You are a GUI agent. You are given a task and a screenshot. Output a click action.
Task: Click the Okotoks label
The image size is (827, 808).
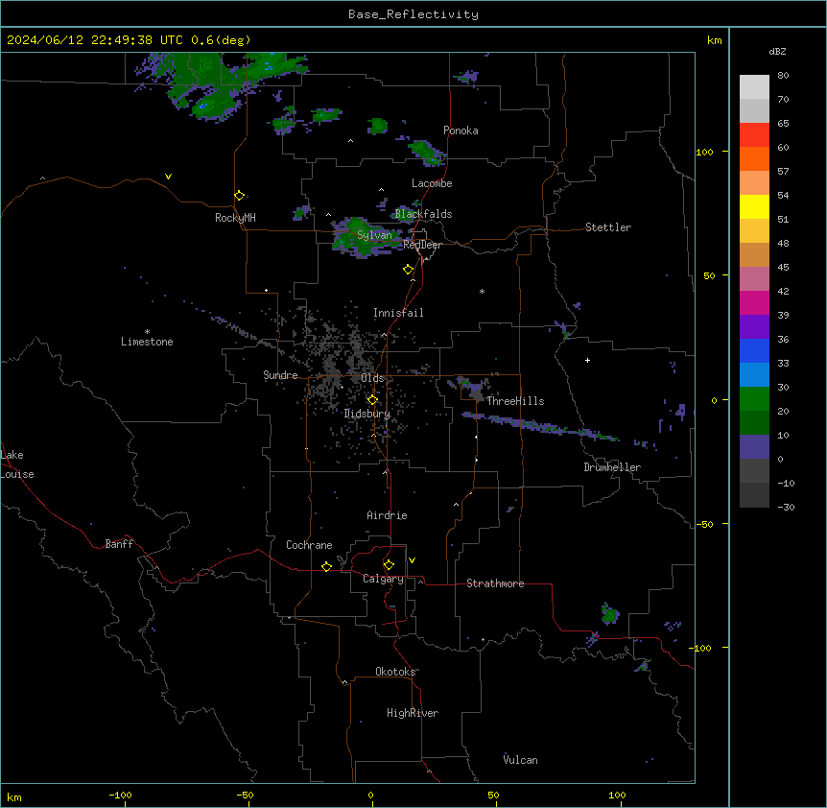click(x=395, y=672)
